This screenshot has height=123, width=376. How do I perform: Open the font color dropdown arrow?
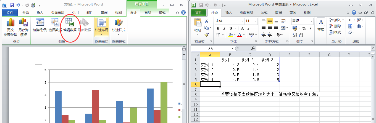(x=244, y=35)
